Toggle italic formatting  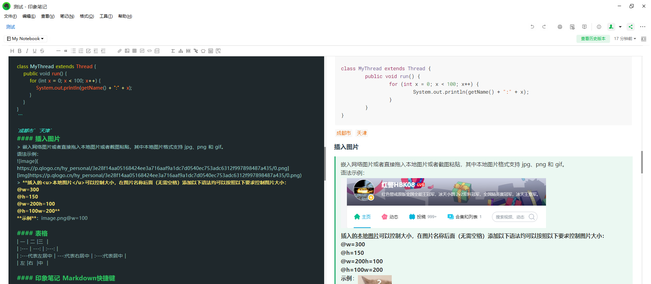click(27, 51)
